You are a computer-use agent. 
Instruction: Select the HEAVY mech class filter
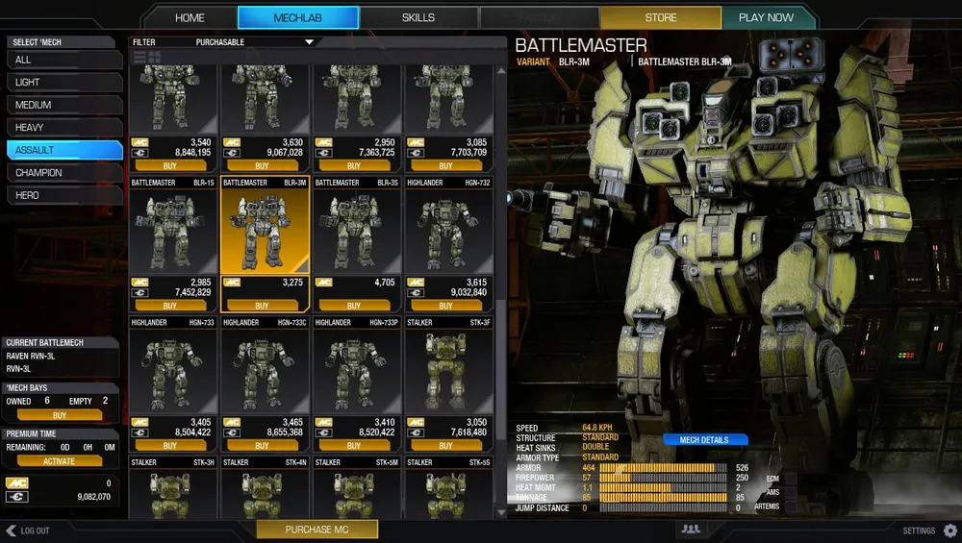[64, 128]
